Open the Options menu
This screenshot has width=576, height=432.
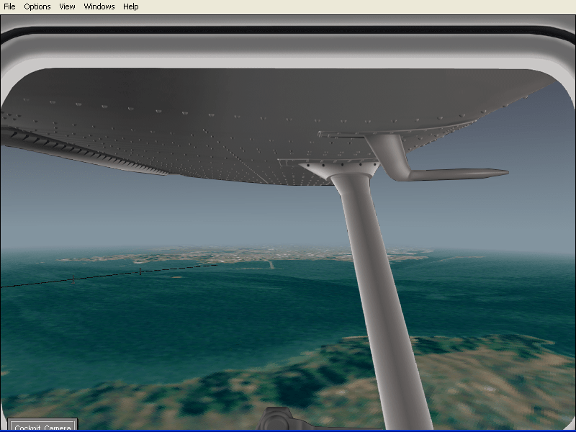(x=37, y=6)
